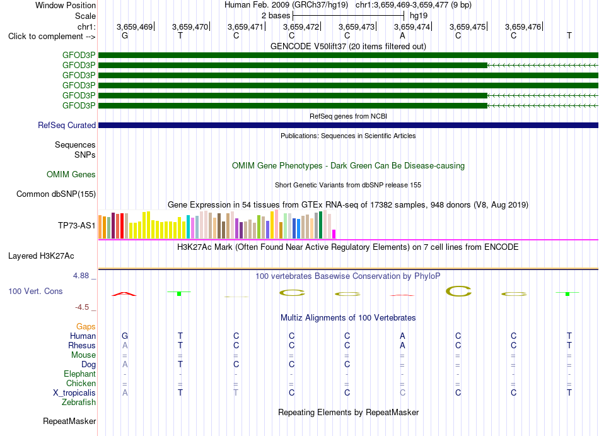Click the X_tropicalis species label
The height and width of the screenshot is (436, 599).
pos(74,393)
